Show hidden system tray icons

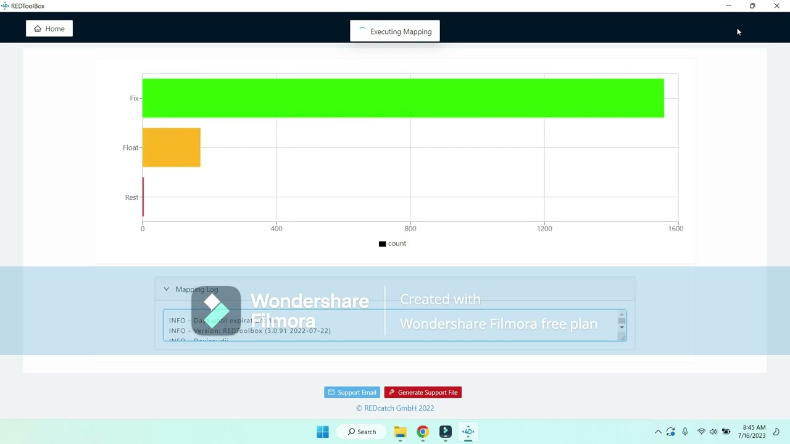point(658,432)
